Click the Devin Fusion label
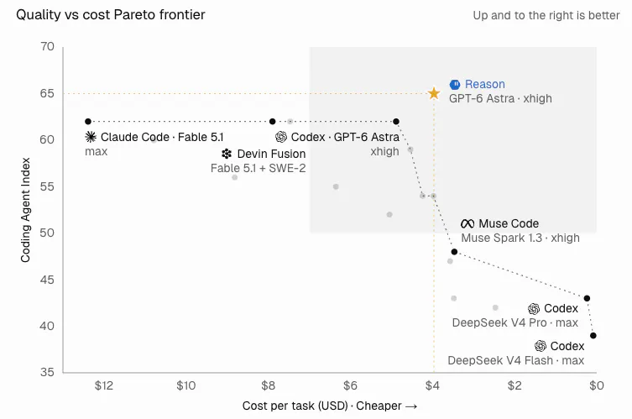The image size is (632, 419). (x=271, y=154)
